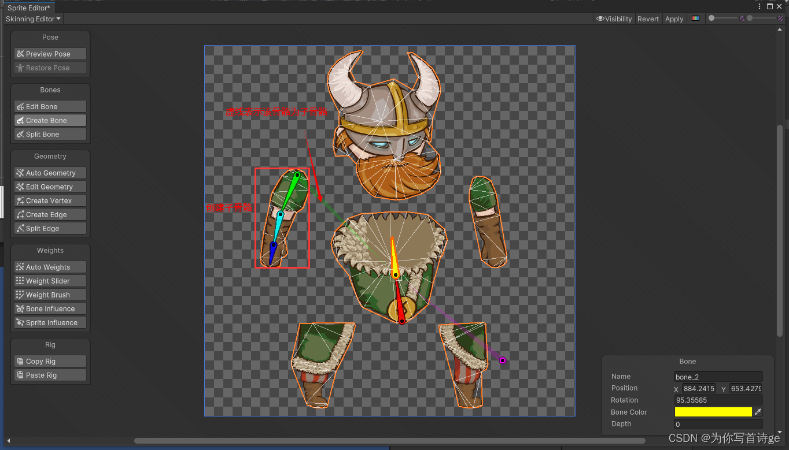Choose the Split Bone tool

50,134
